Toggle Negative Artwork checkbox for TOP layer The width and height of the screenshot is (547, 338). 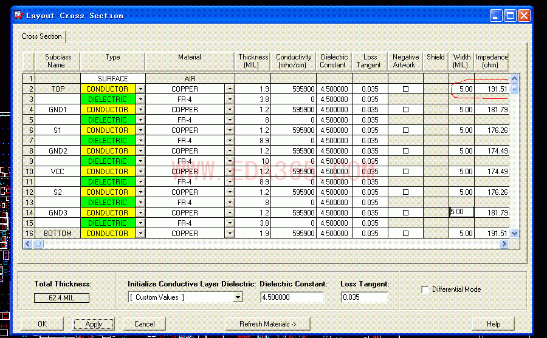[x=405, y=89]
